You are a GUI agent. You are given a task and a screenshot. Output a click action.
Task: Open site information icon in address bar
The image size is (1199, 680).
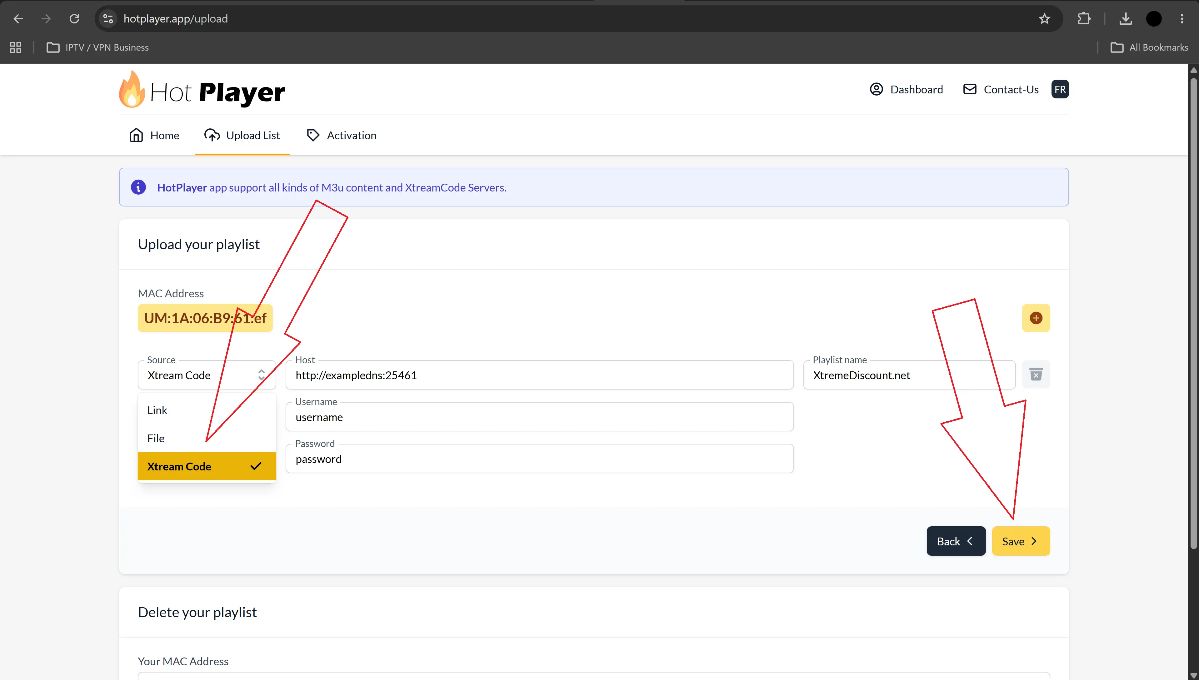[108, 19]
